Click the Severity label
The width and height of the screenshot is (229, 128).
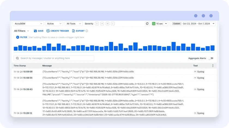(89, 24)
